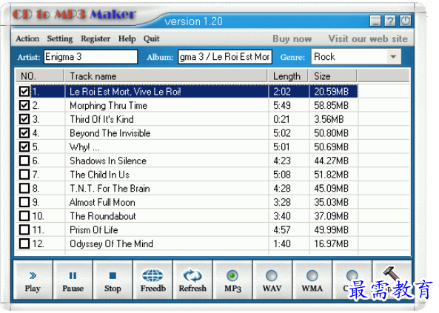Stop playback with the Stop button
The image size is (439, 313).
[x=113, y=280]
